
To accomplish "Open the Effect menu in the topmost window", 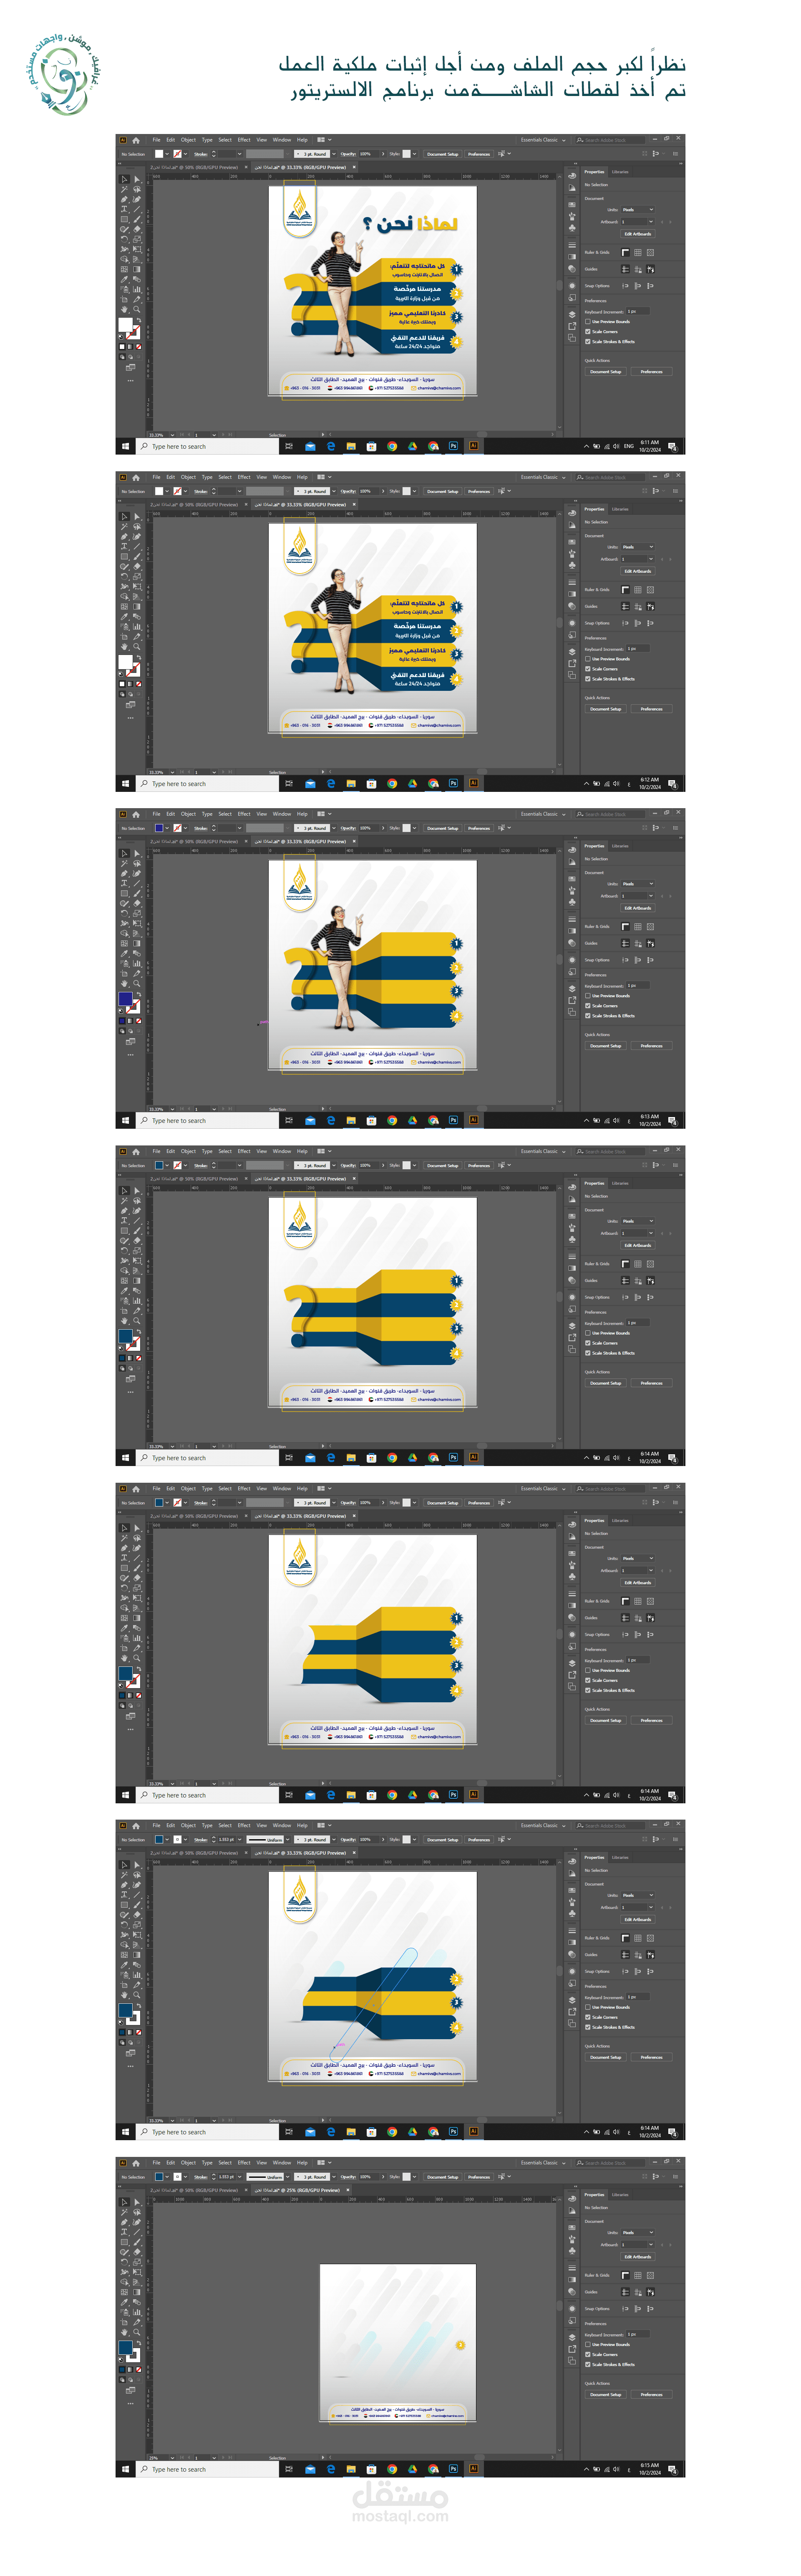I will [x=244, y=140].
